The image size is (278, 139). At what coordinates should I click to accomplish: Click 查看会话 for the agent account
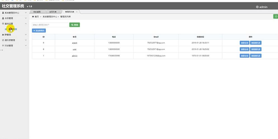point(244,43)
